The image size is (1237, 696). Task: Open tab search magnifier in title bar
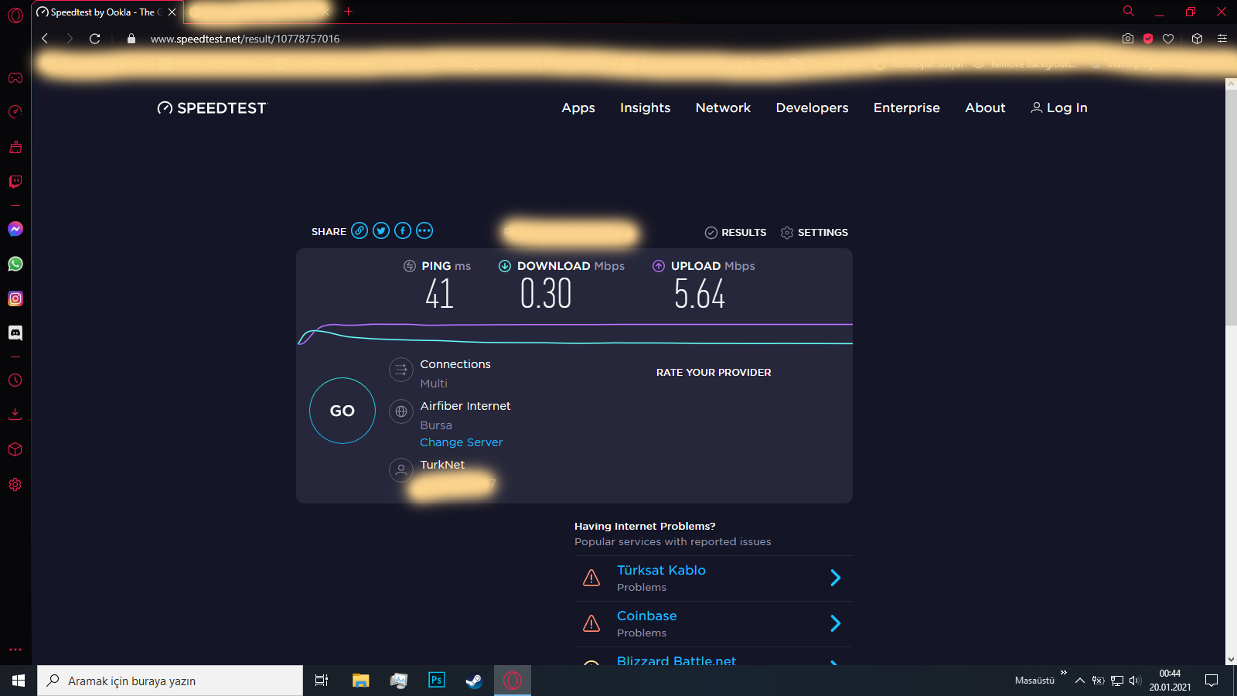point(1129,12)
